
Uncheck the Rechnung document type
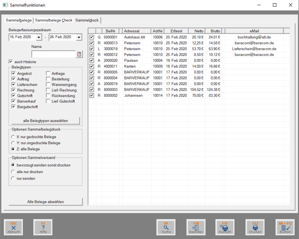pos(14,90)
